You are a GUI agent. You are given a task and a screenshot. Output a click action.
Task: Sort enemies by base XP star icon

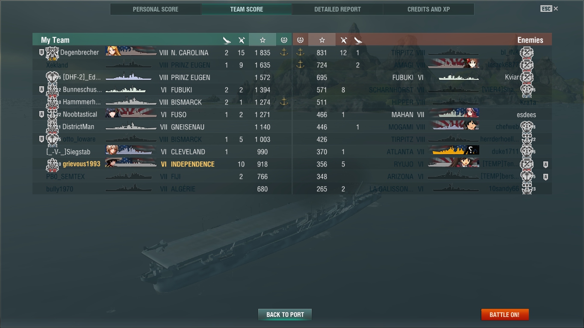(322, 40)
